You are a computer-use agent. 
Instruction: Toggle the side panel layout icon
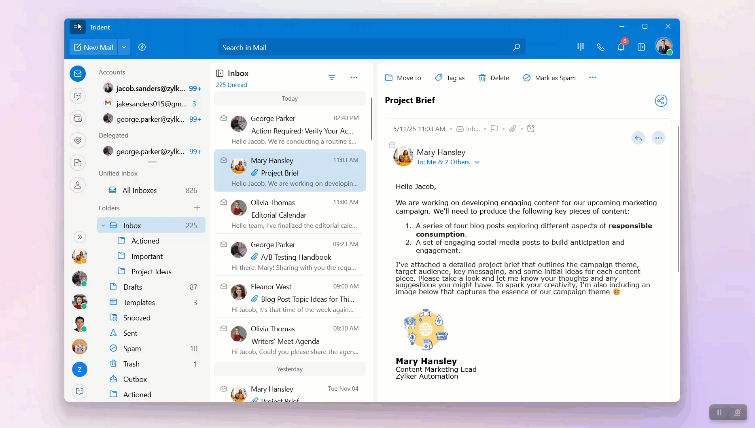coord(641,47)
